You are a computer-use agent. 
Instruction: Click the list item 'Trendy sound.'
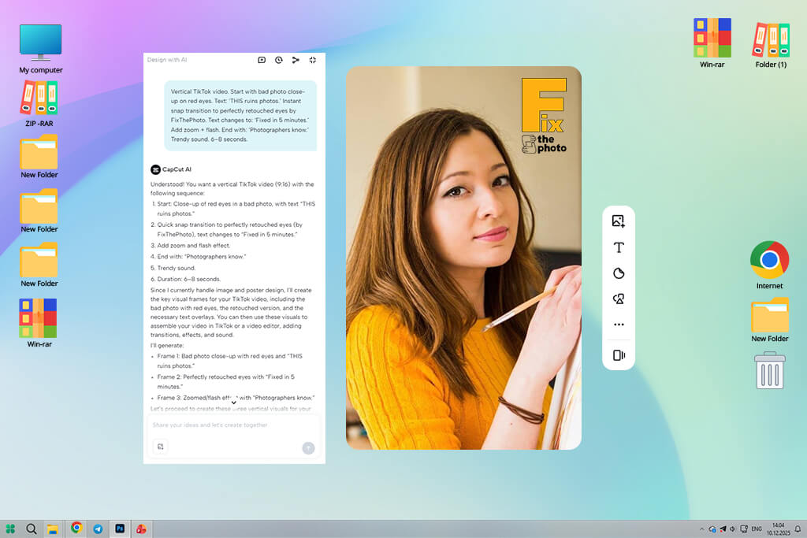pyautogui.click(x=173, y=268)
